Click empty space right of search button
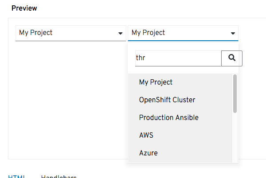This screenshot has height=178, width=266. [254, 58]
